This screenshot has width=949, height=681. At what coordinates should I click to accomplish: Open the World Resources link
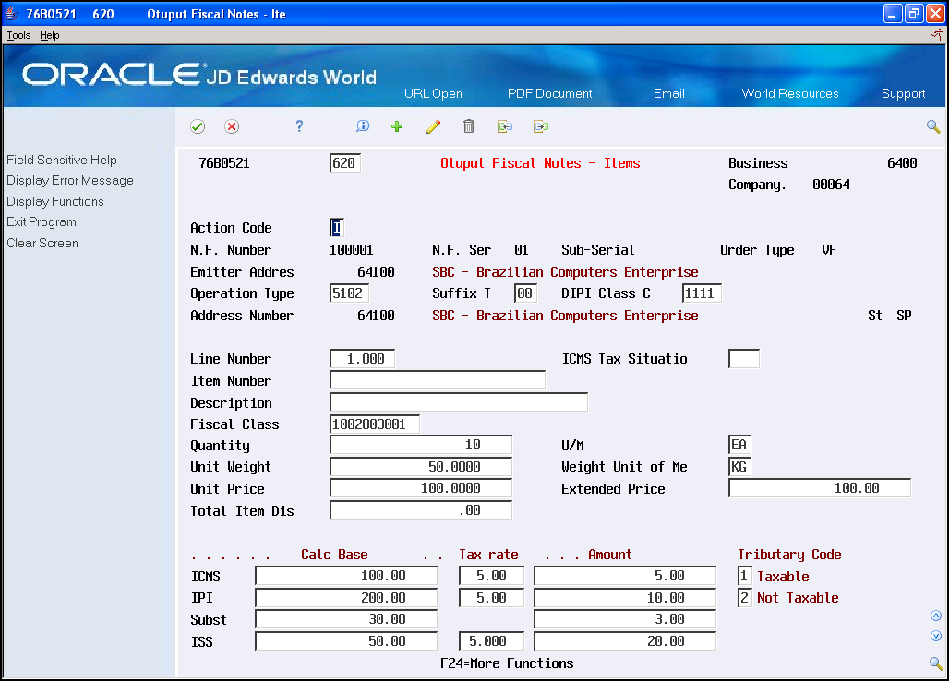coord(790,94)
